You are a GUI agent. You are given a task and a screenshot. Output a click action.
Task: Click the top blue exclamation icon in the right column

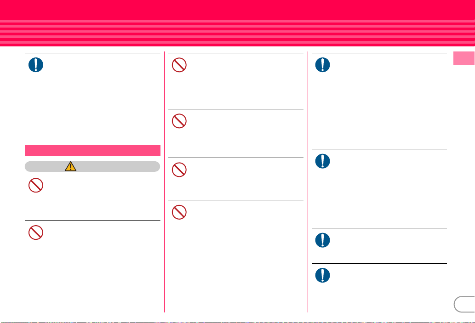323,65
